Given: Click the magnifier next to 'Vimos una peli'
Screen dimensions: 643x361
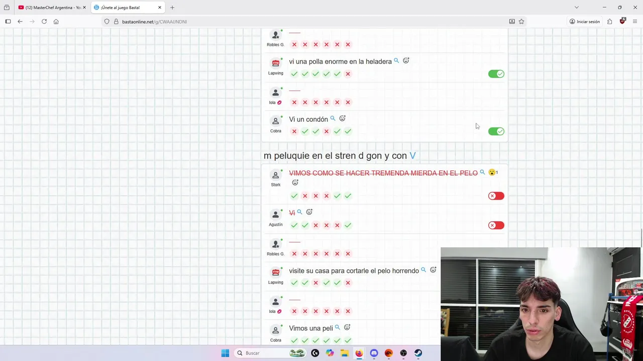Looking at the screenshot, I should [x=338, y=327].
